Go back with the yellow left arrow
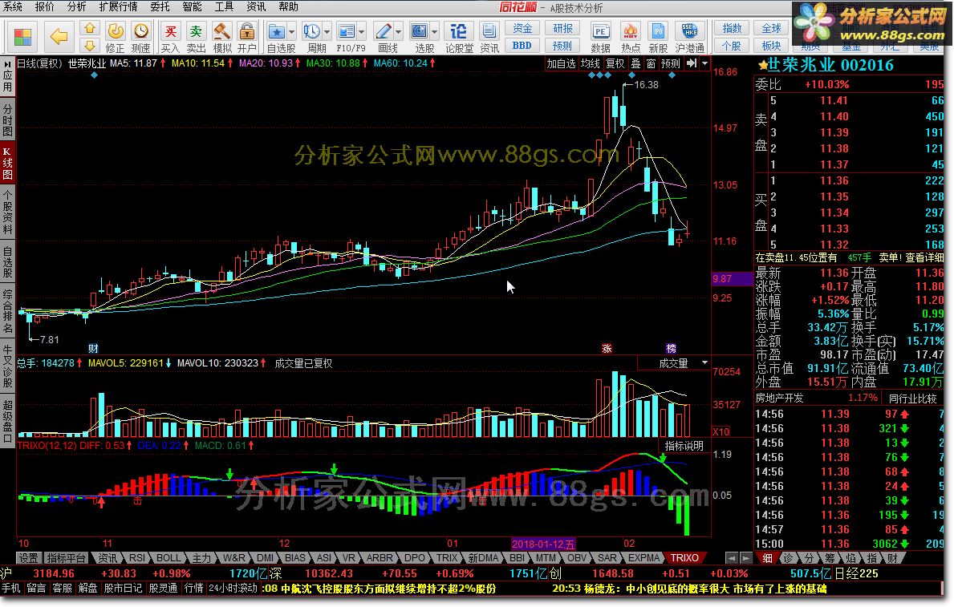The width and height of the screenshot is (954, 607). point(59,37)
